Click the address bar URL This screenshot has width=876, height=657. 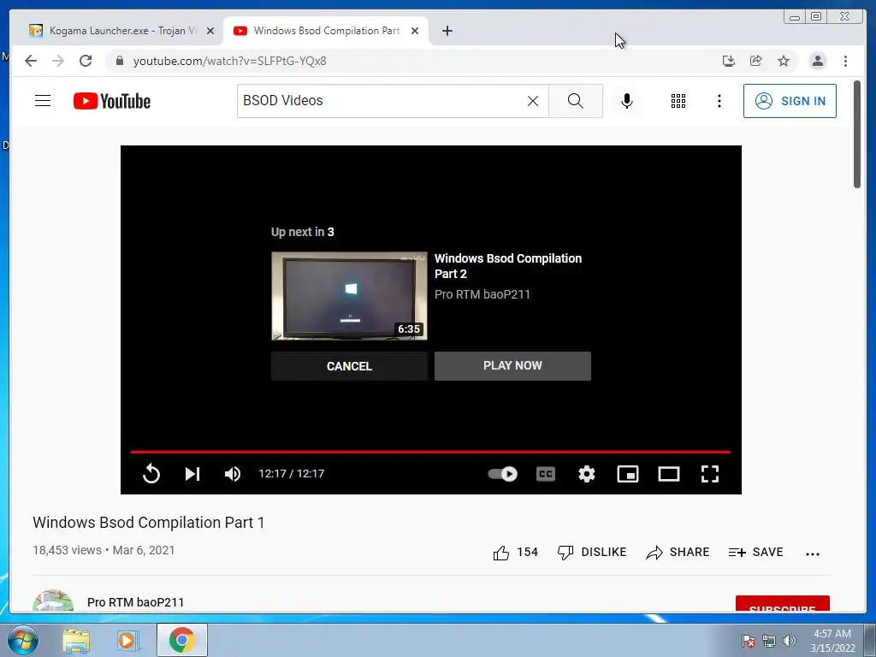point(229,61)
